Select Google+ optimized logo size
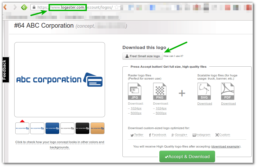 [x=181, y=135]
